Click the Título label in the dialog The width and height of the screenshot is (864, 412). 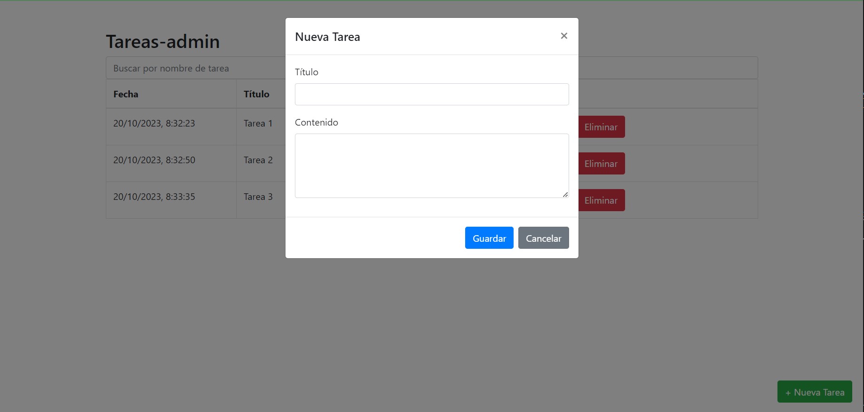pos(307,72)
